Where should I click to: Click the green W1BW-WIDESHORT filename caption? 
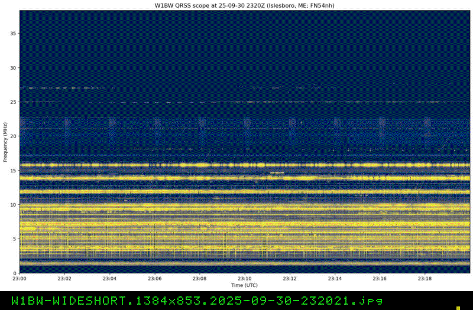193,301
